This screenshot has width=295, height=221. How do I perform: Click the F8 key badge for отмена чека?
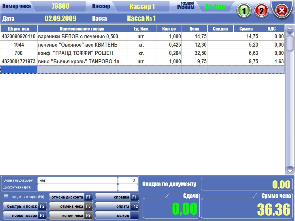88,206
